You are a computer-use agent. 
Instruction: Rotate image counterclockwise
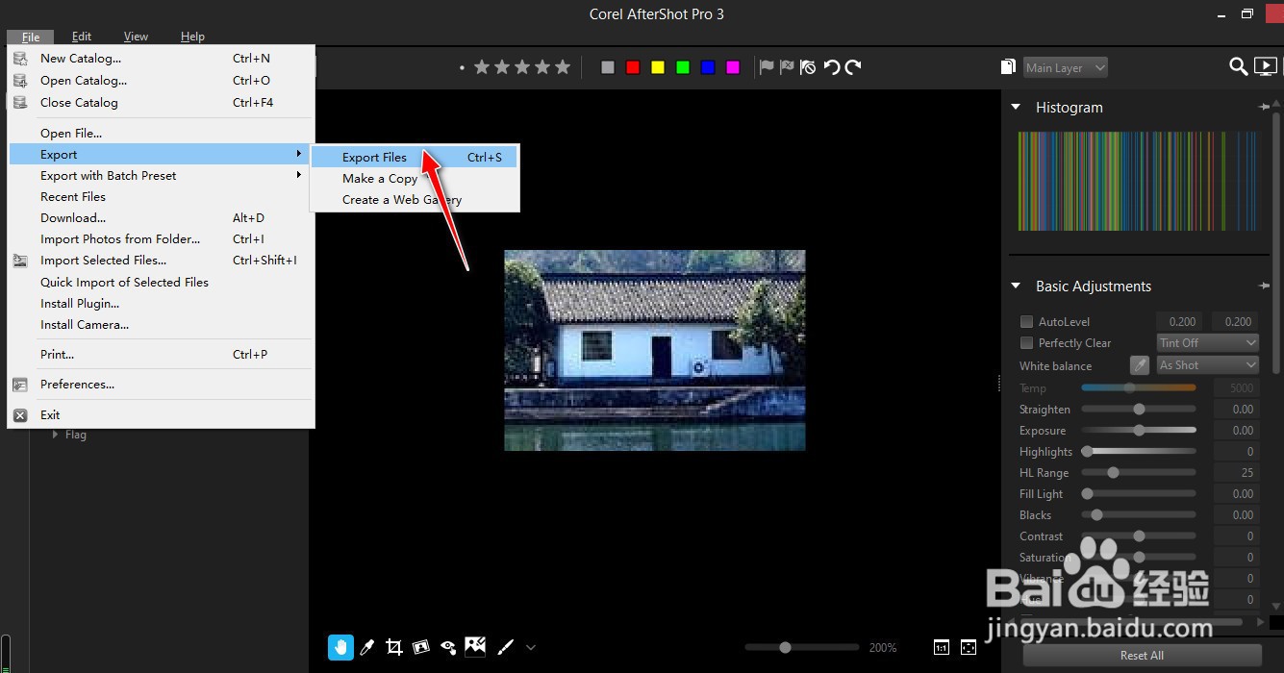click(831, 66)
